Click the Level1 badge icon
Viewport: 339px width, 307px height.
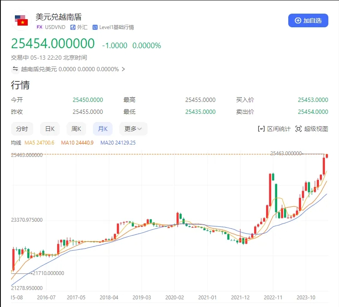[95, 27]
